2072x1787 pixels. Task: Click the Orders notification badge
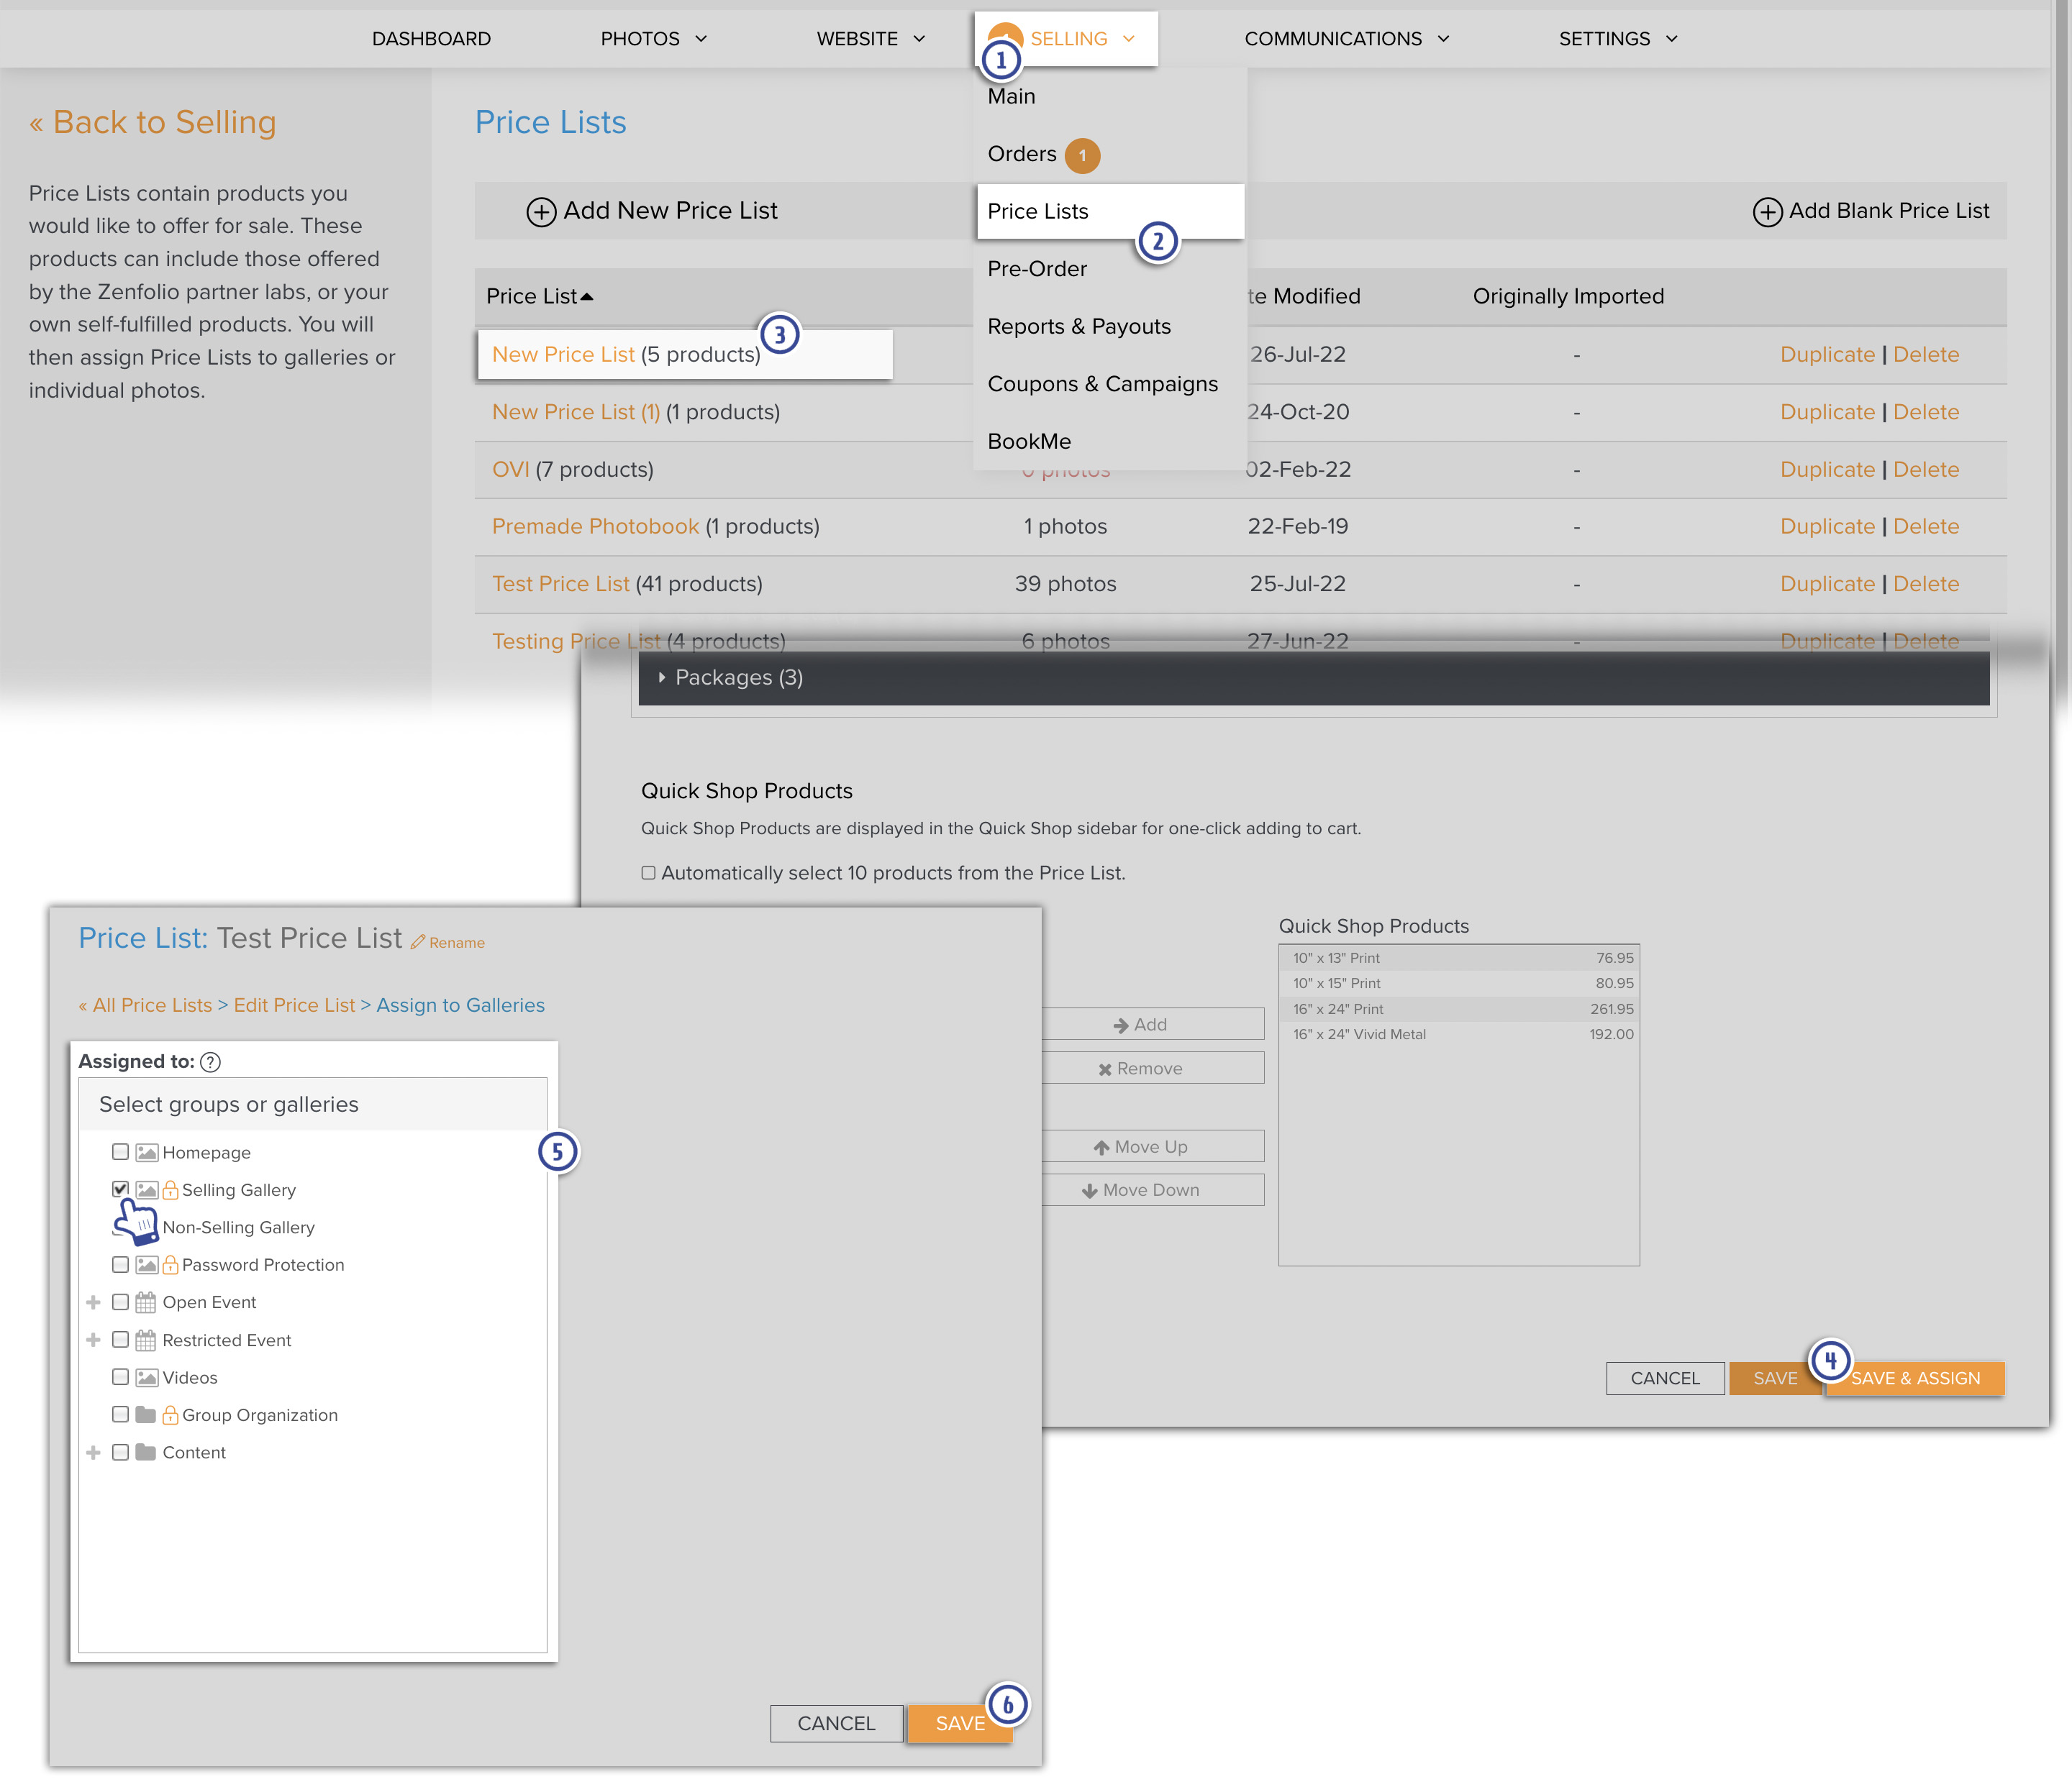1082,155
